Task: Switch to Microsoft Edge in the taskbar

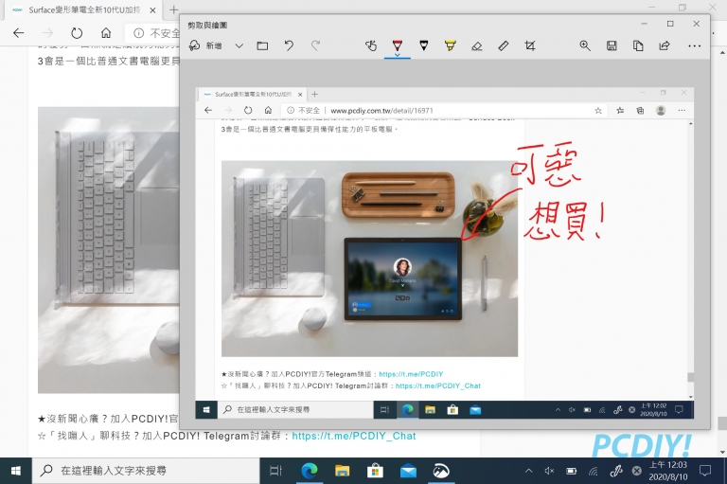Action: click(x=310, y=471)
